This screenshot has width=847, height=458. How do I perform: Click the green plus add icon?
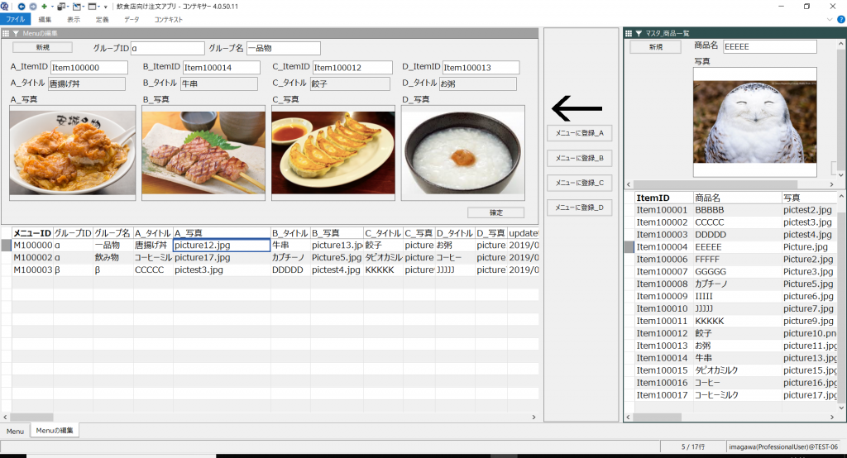(44, 6)
